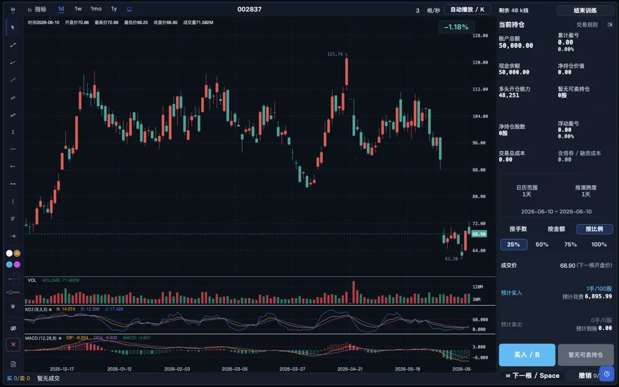Open the 指标 indicators menu
This screenshot has width=619, height=387.
coord(37,9)
